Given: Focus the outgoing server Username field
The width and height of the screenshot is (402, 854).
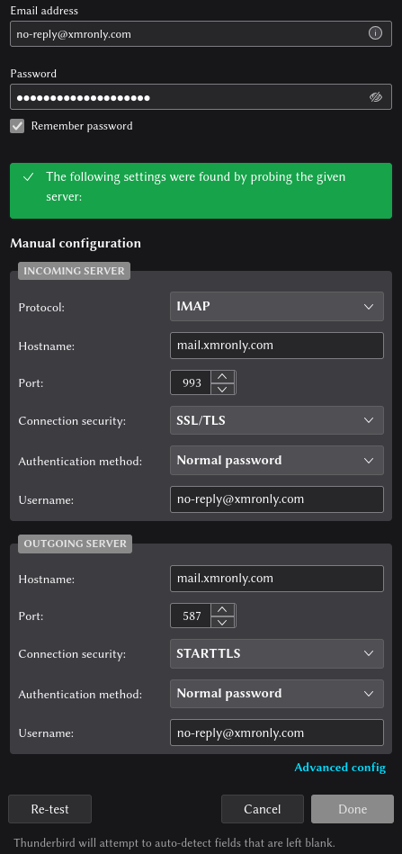Looking at the screenshot, I should (x=276, y=733).
